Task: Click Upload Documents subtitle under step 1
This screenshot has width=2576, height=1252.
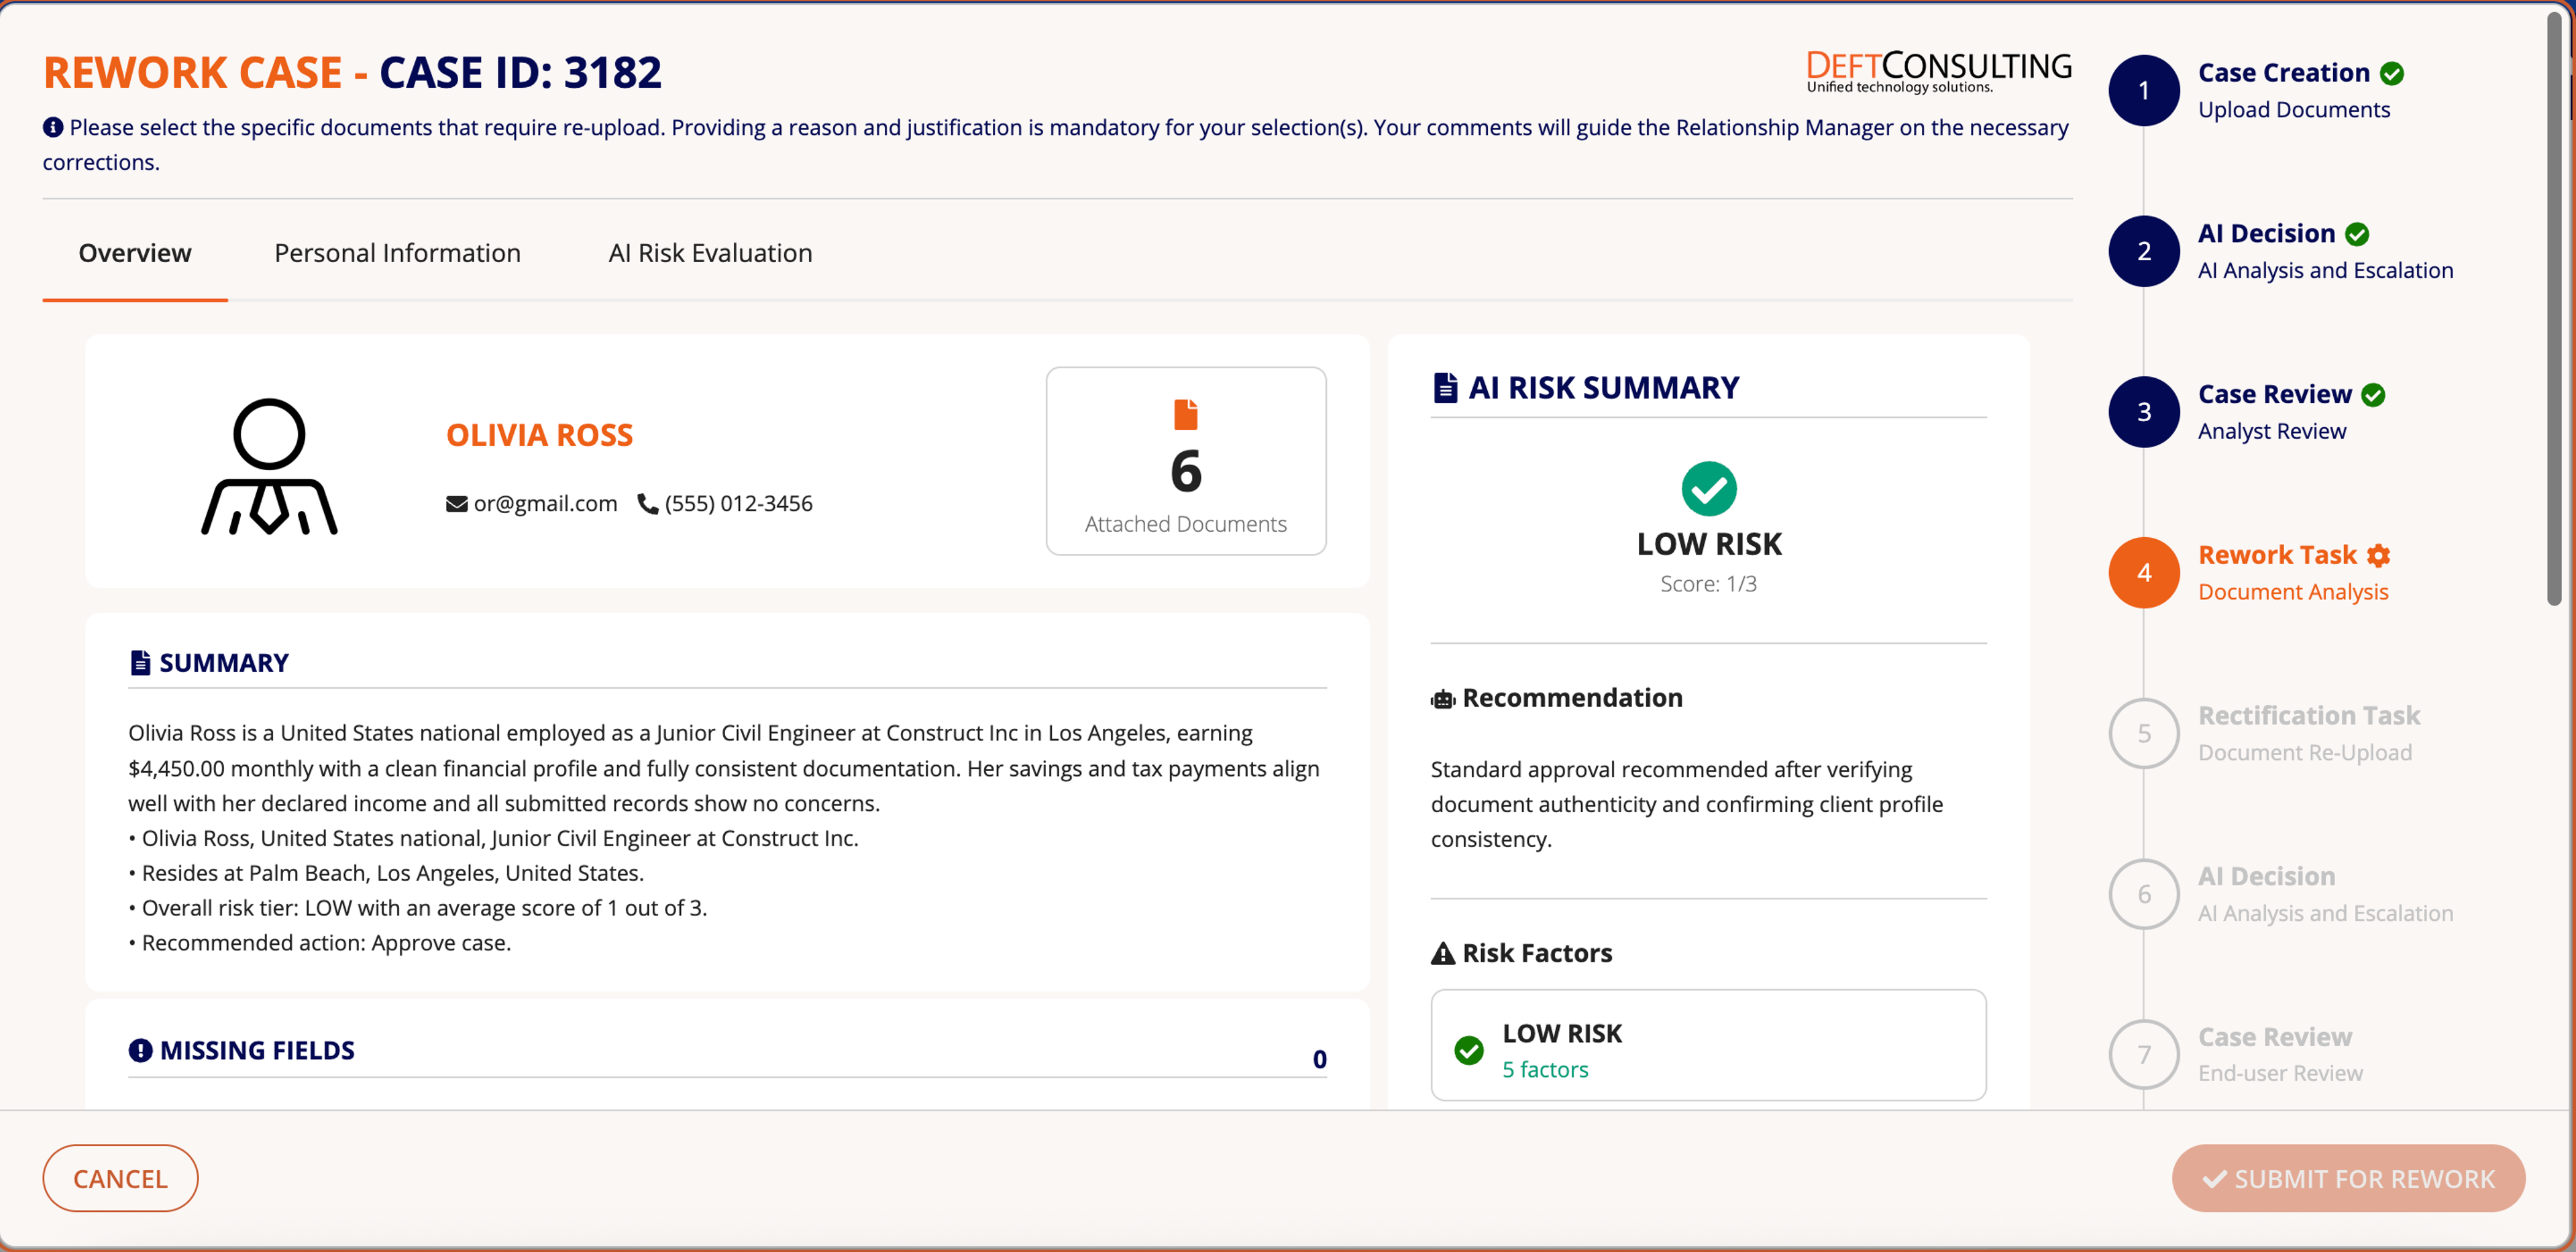Action: coord(2294,110)
